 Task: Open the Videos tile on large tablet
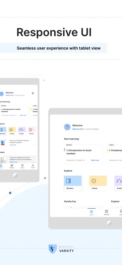(x=98, y=183)
